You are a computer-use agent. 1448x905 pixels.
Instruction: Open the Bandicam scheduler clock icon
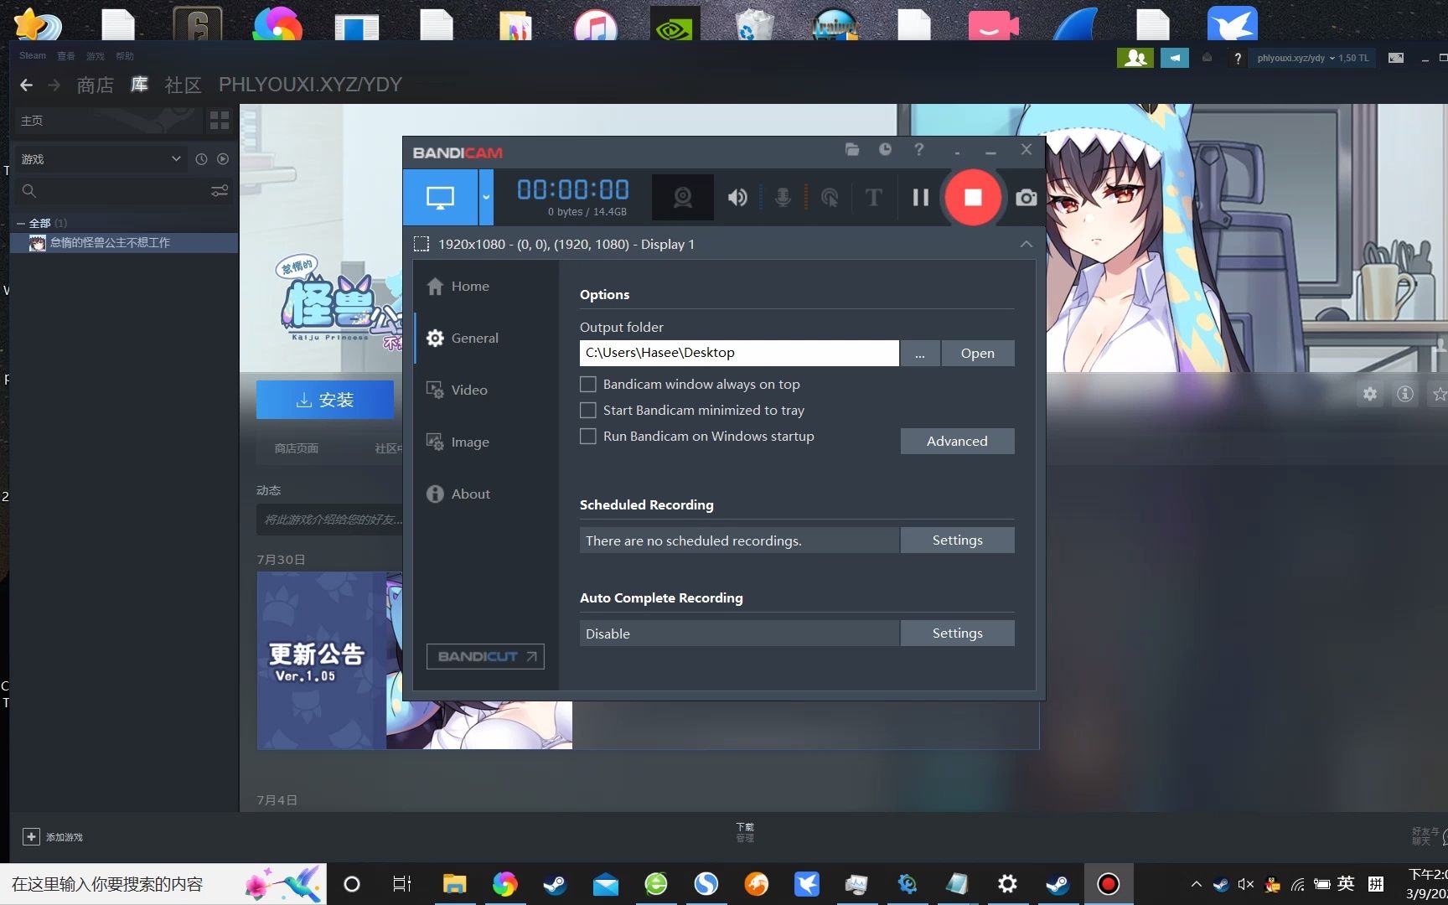[886, 149]
